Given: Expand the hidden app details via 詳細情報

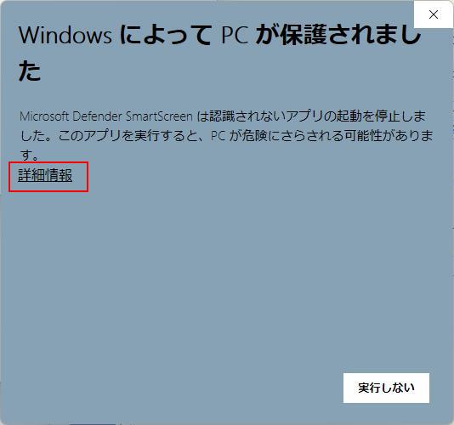Looking at the screenshot, I should pos(45,175).
